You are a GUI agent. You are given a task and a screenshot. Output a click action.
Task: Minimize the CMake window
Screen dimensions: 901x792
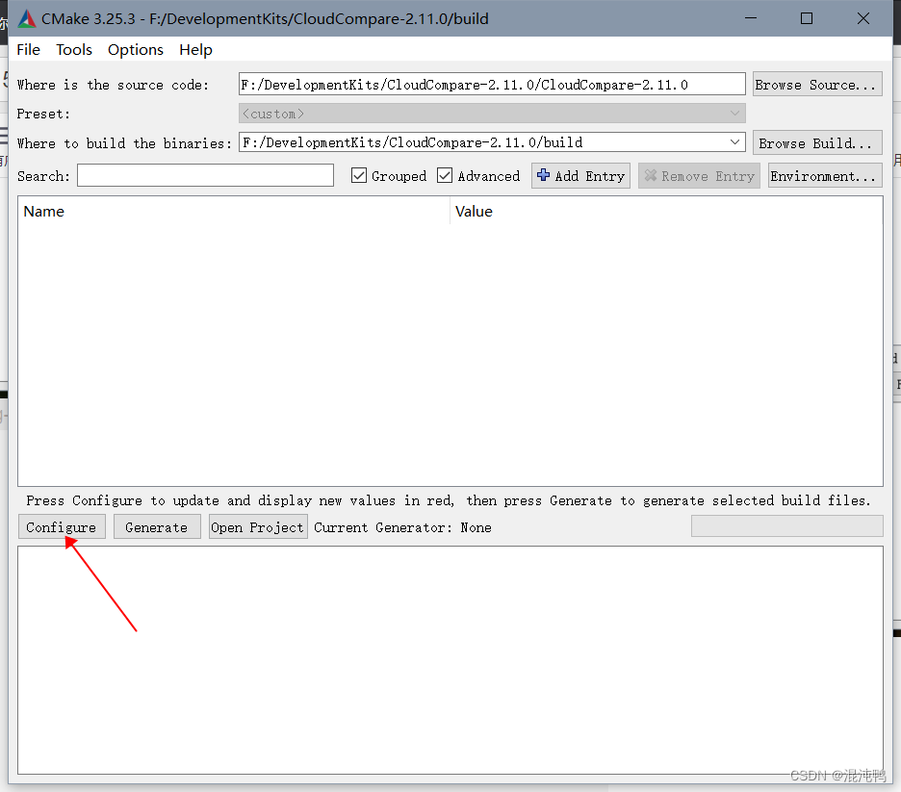(751, 18)
